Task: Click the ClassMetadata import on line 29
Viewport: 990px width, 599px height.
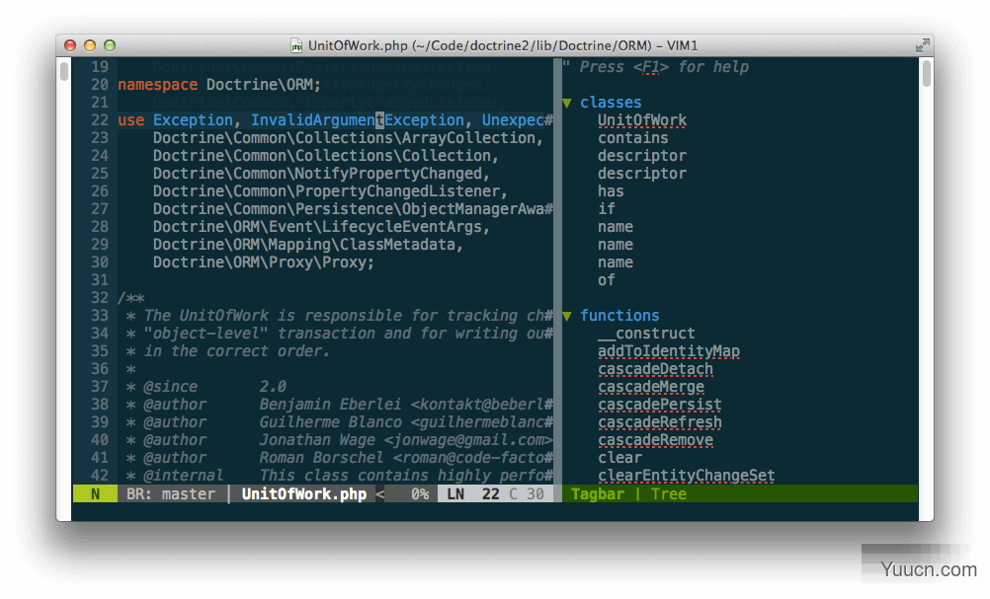Action: 307,245
